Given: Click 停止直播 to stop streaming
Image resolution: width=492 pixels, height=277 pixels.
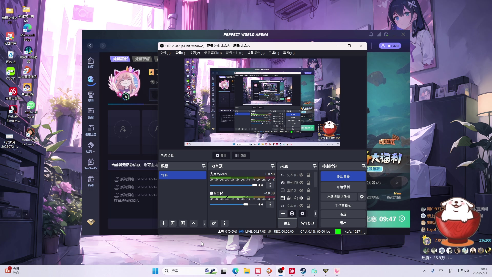Looking at the screenshot, I should [343, 176].
